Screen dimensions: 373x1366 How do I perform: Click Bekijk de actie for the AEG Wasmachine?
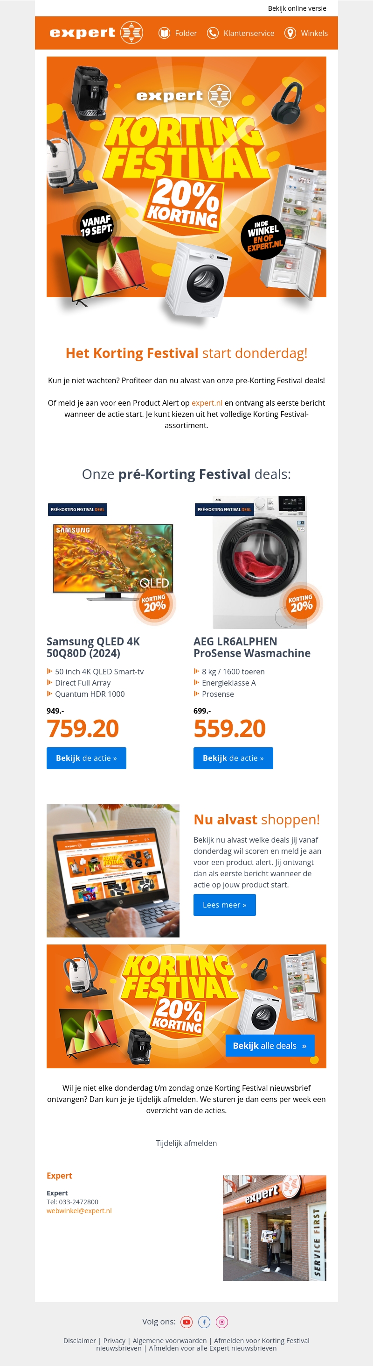[x=233, y=758]
